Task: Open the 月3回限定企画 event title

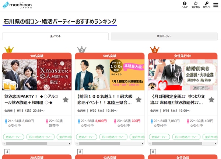Action: click(x=178, y=99)
